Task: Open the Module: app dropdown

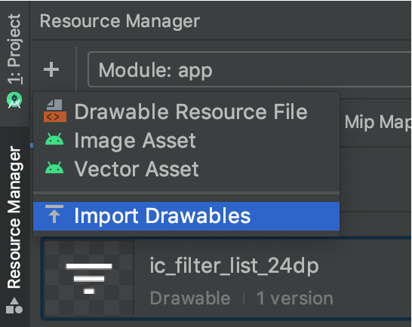Action: (x=250, y=69)
